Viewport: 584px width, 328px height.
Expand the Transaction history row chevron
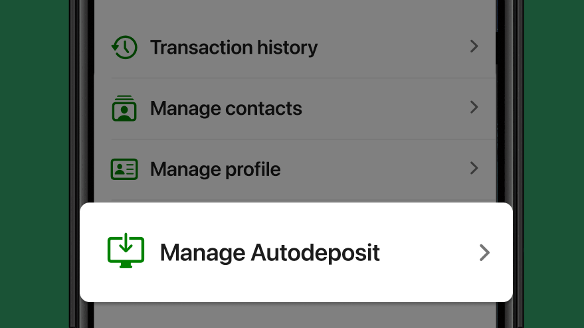[x=474, y=46]
